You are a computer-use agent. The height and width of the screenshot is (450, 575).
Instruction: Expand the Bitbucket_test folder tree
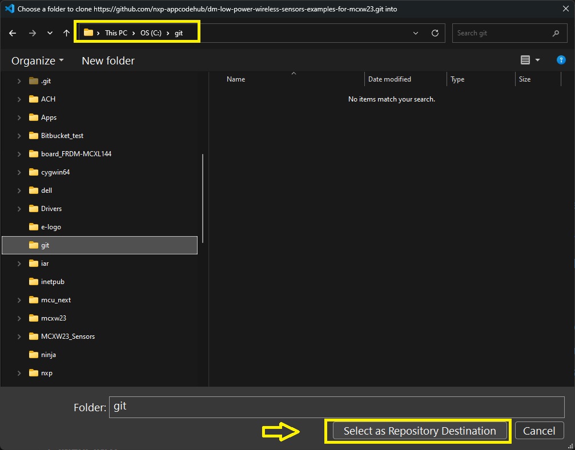[x=19, y=136]
